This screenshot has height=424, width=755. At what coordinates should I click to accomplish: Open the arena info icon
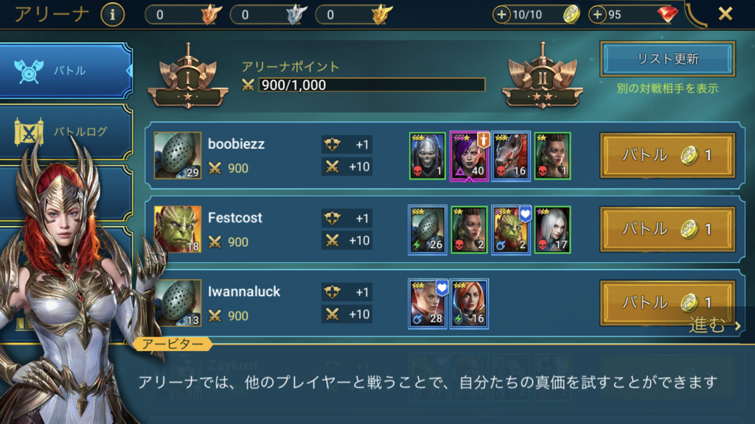pos(112,15)
